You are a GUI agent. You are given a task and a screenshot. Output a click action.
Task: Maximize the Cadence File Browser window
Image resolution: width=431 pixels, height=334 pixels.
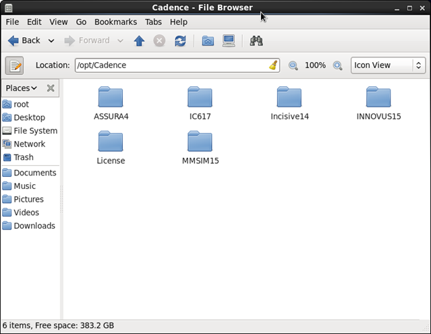click(x=409, y=8)
